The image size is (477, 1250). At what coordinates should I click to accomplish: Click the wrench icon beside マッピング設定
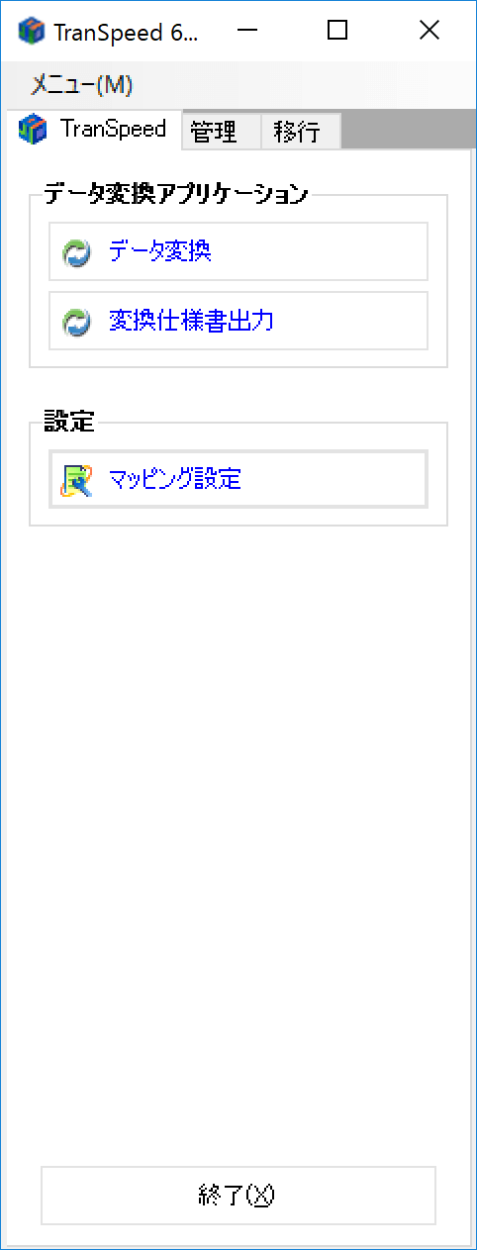75,480
